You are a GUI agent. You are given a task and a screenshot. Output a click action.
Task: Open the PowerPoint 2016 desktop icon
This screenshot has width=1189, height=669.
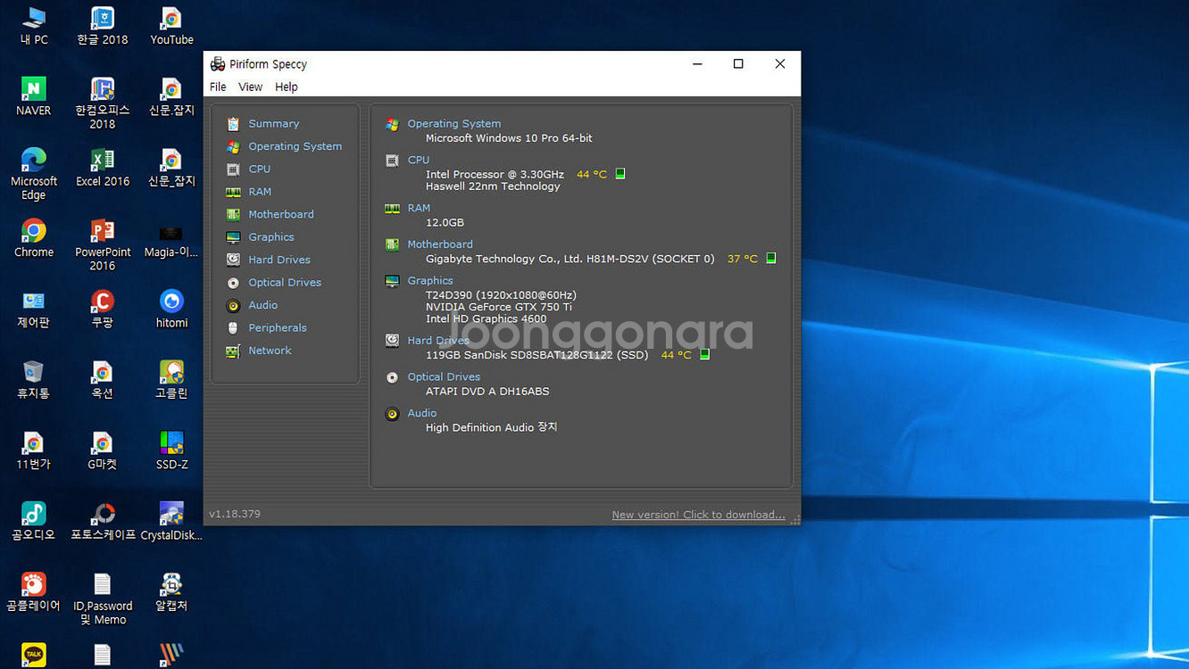pyautogui.click(x=103, y=244)
